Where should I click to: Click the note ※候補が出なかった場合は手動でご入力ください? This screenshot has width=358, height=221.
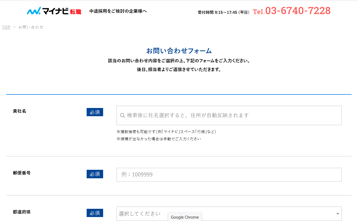pos(159,139)
